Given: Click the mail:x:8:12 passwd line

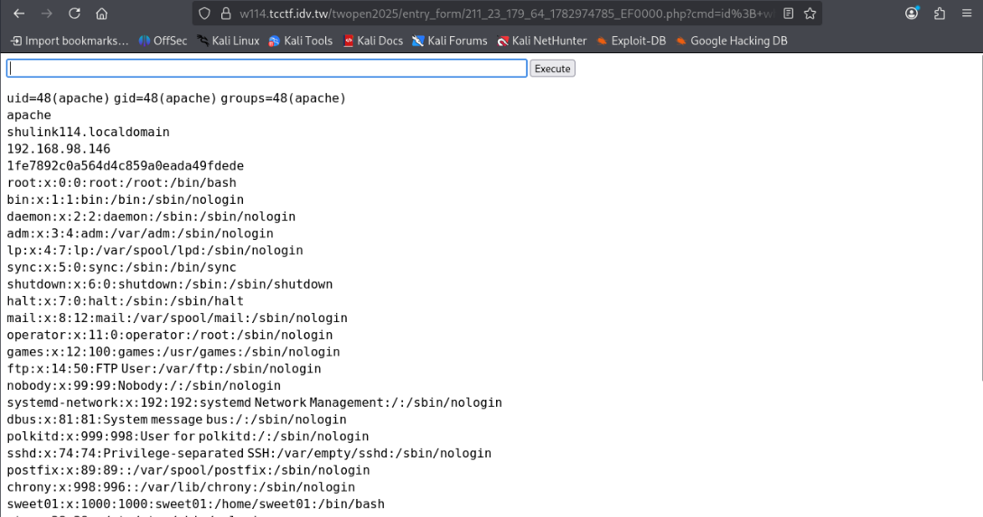Looking at the screenshot, I should [177, 318].
